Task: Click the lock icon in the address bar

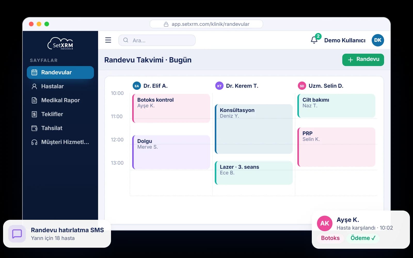Action: (x=166, y=24)
